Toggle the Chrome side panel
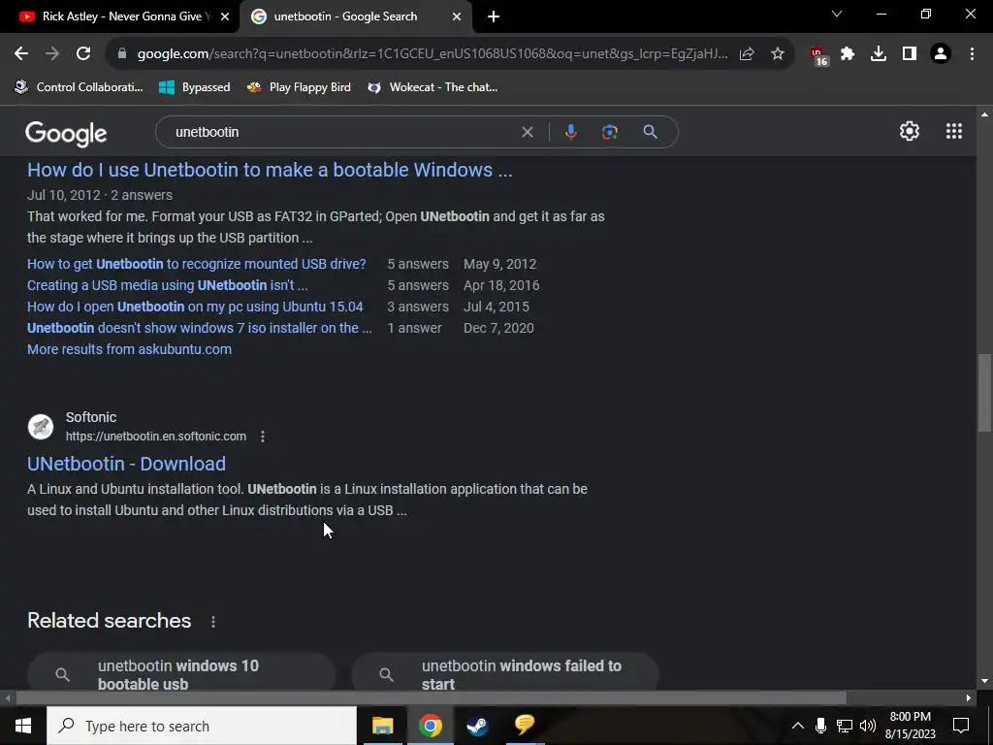Image resolution: width=993 pixels, height=745 pixels. coord(910,54)
